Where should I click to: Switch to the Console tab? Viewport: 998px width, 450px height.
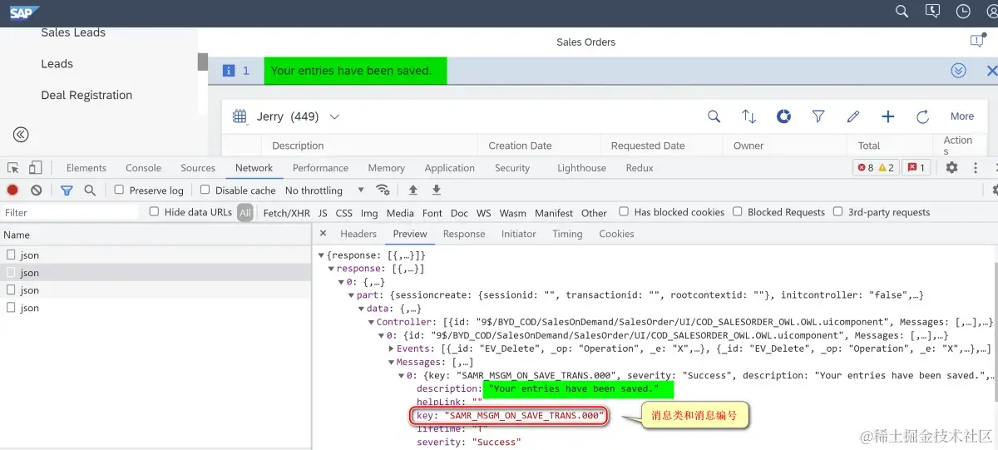pos(143,168)
